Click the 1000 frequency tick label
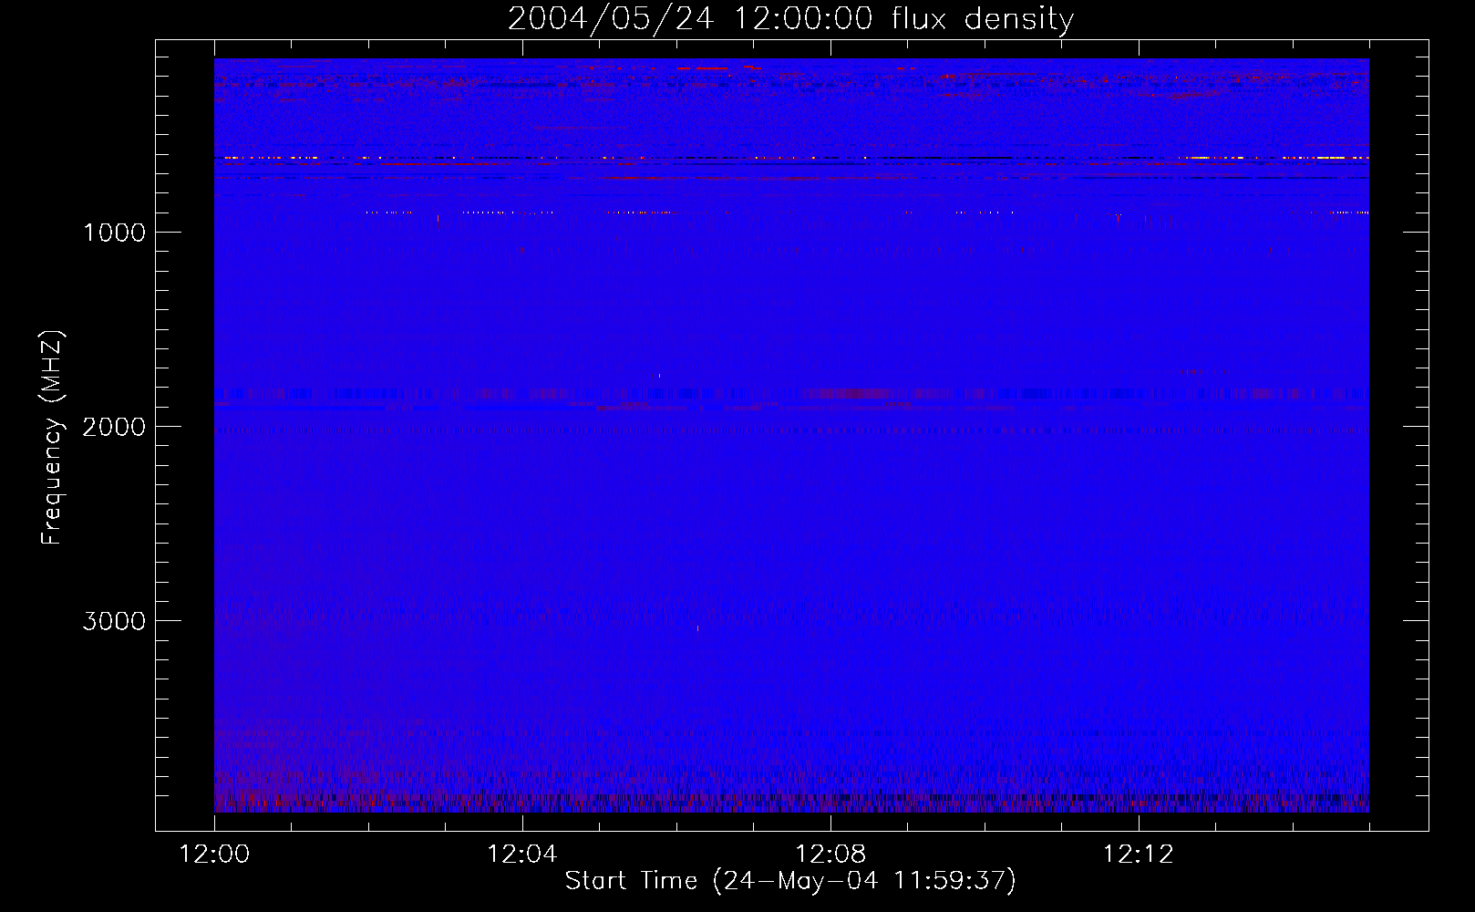Image resolution: width=1475 pixels, height=912 pixels. tap(114, 233)
